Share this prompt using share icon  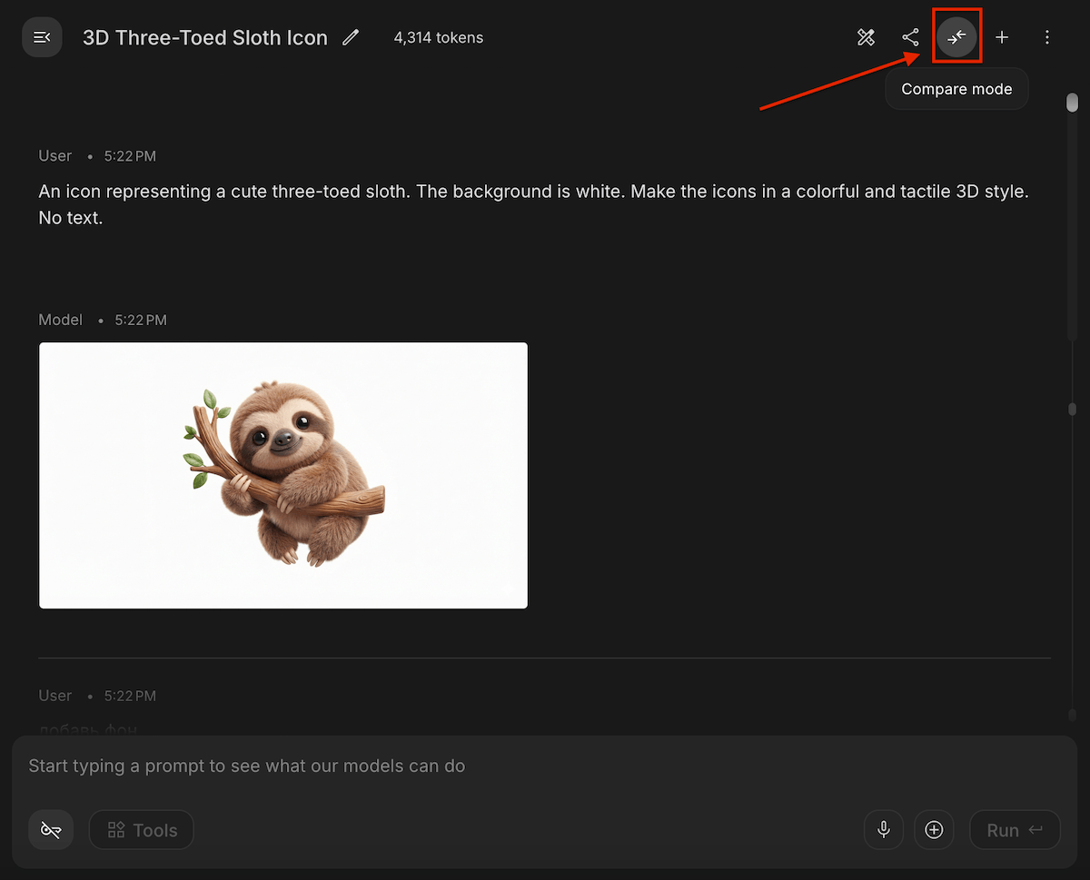pos(910,37)
